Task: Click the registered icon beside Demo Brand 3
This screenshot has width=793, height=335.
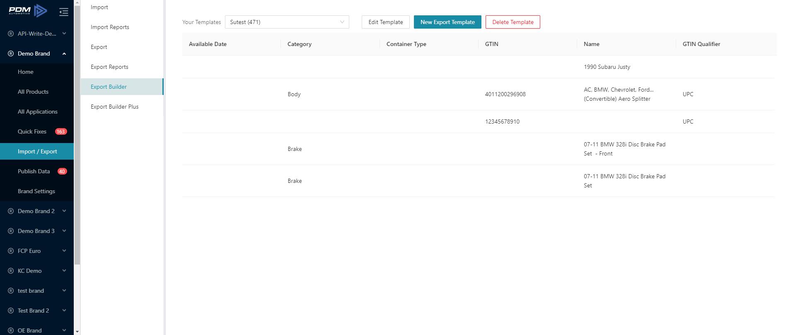Action: [x=11, y=231]
